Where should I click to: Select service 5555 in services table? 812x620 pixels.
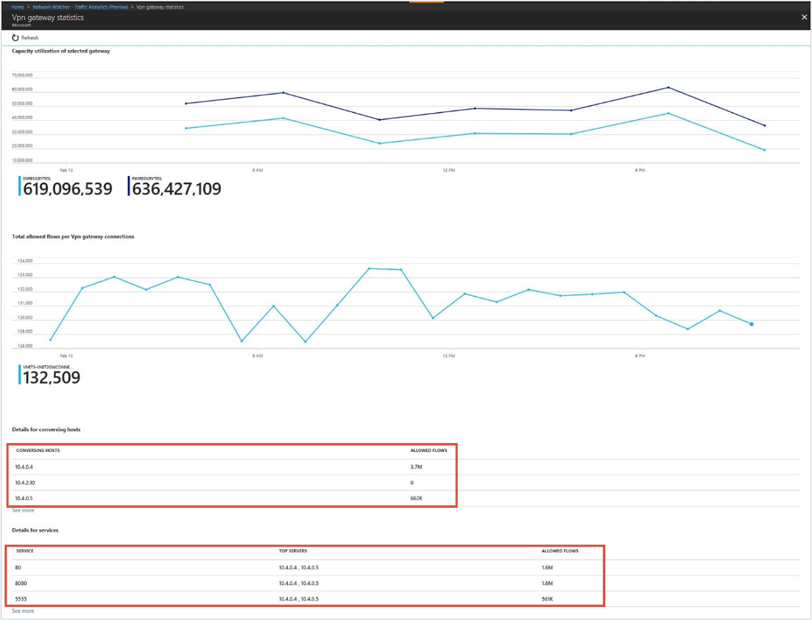(20, 598)
